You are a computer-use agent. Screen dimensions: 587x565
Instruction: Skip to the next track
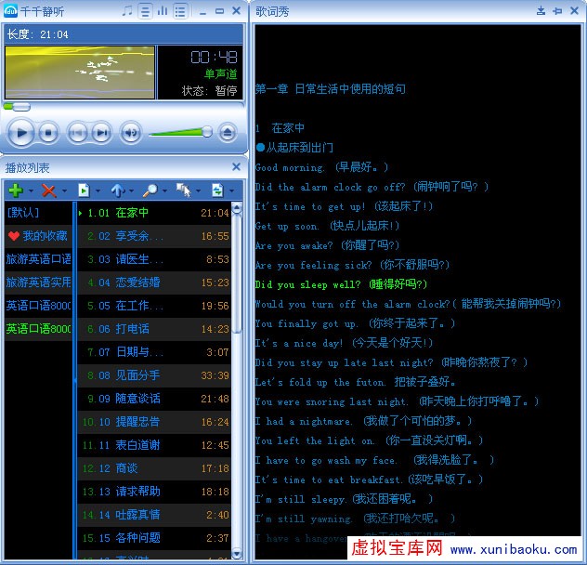101,133
